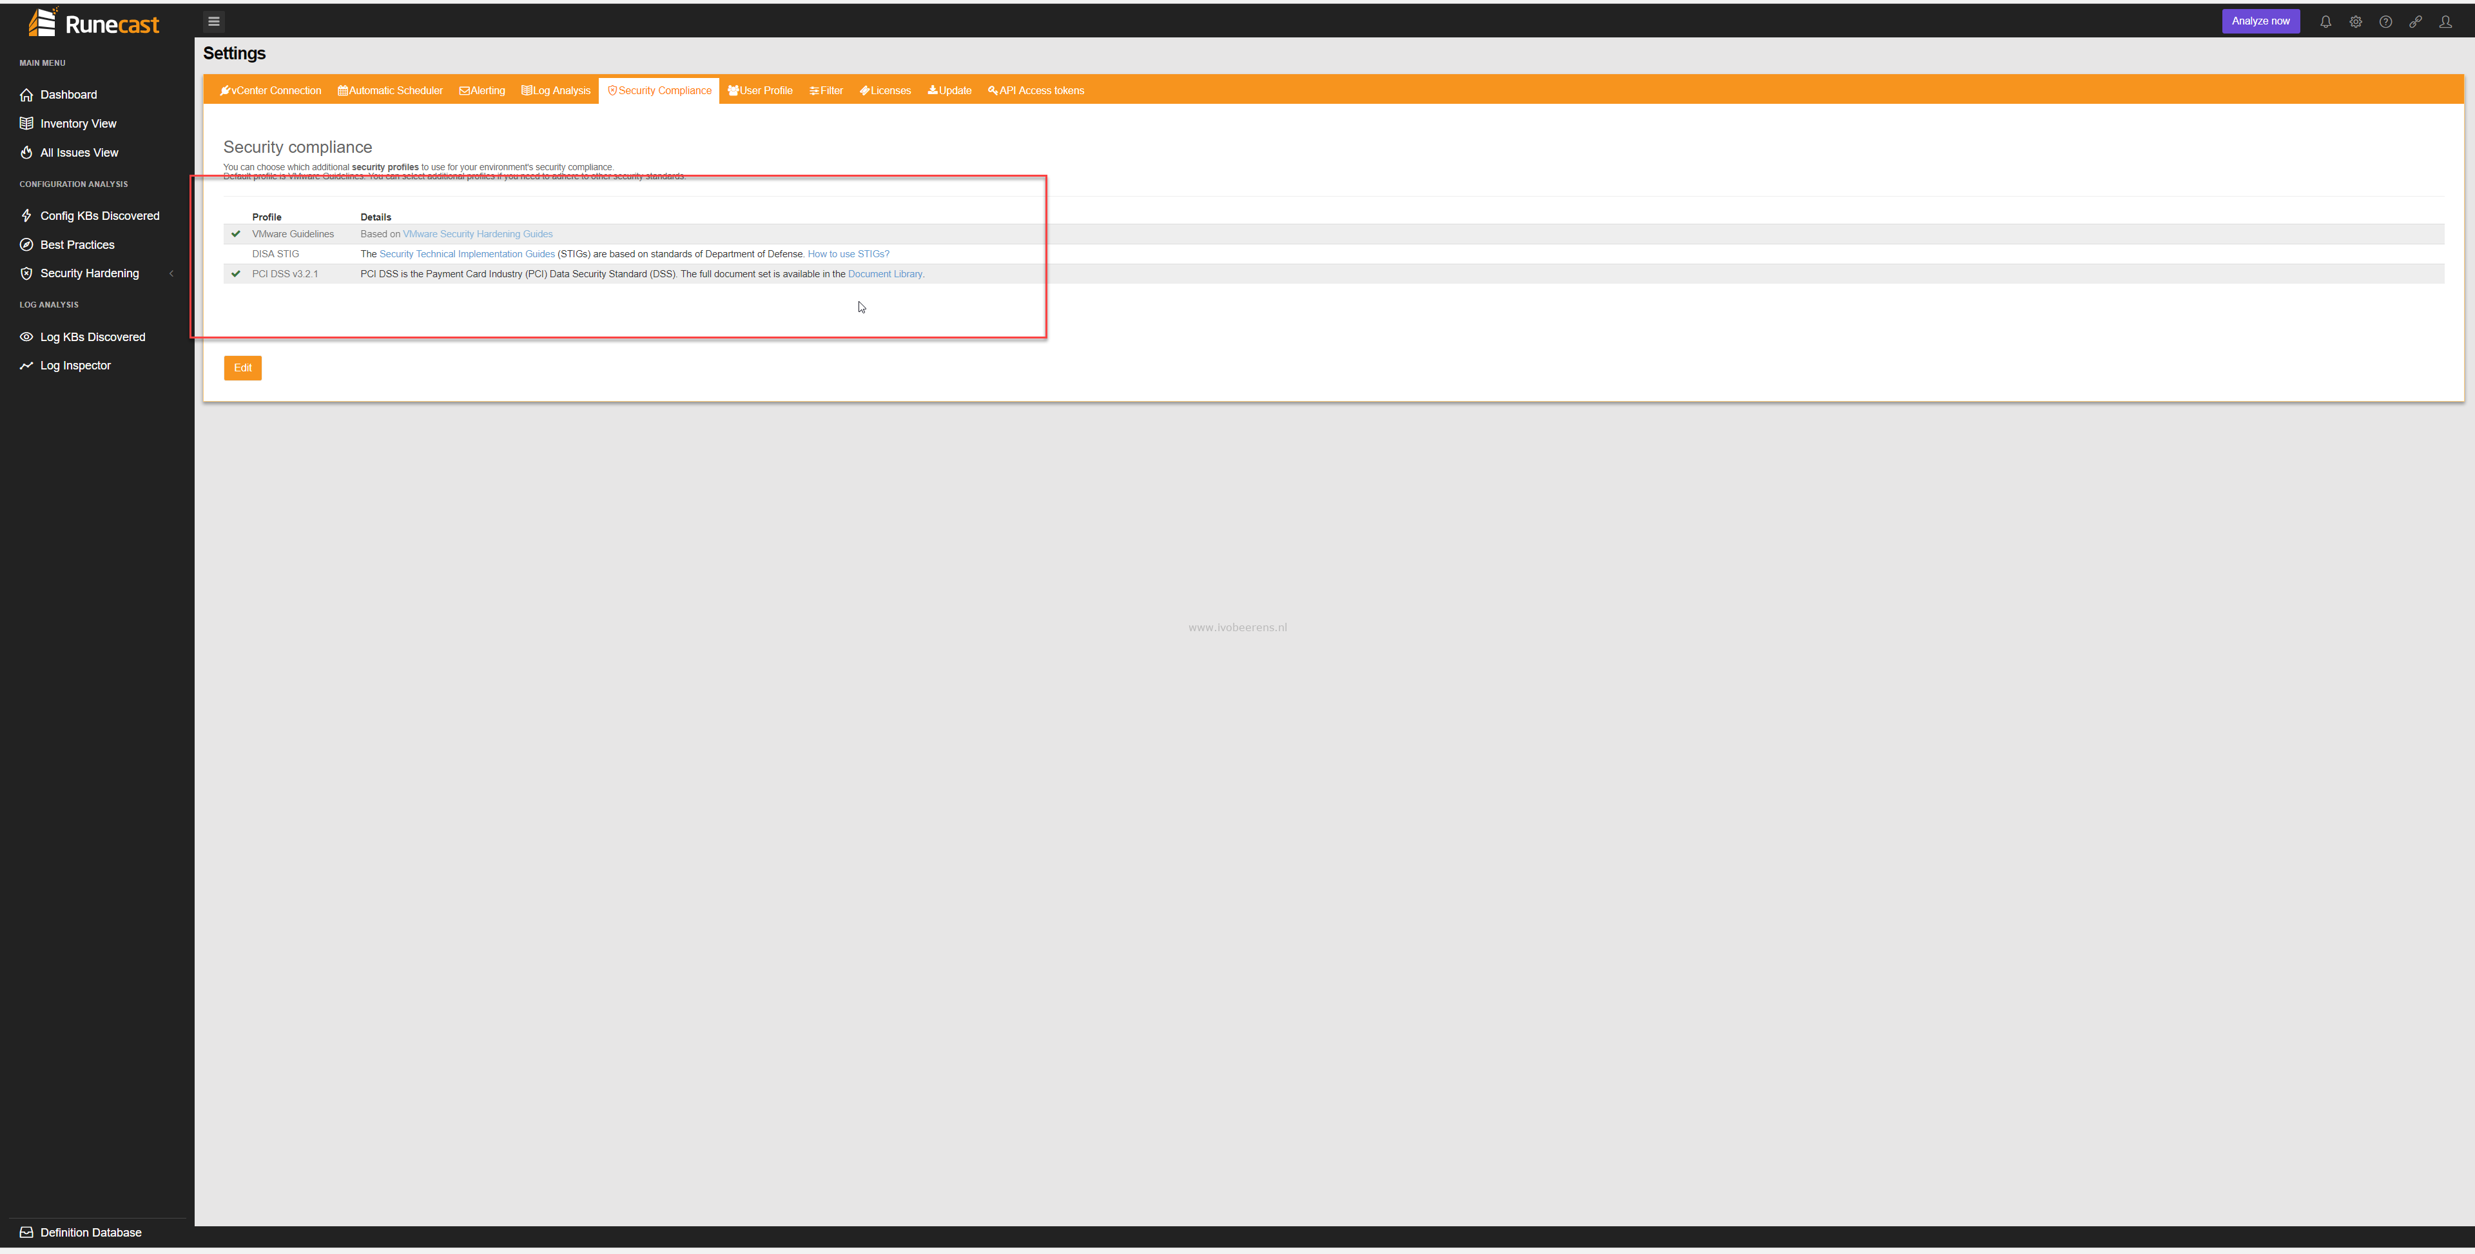Expand Security Hardening submenu chevron
Image resolution: width=2475 pixels, height=1254 pixels.
coord(172,273)
